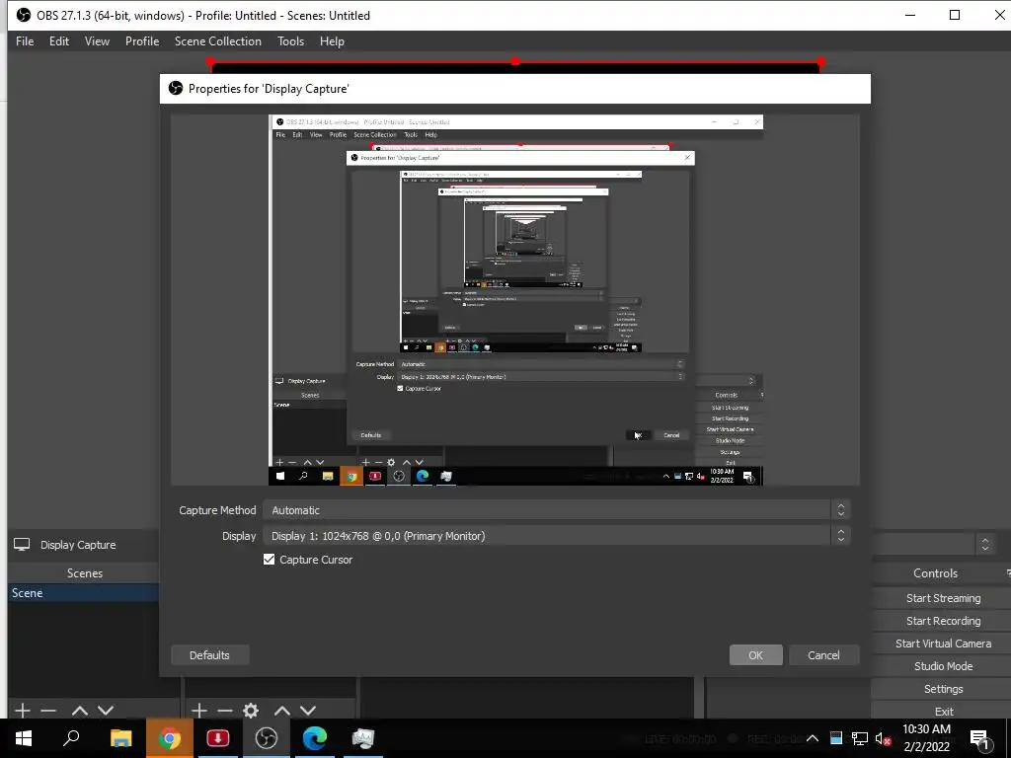Click the Defaults button
Image resolution: width=1011 pixels, height=758 pixels.
tap(209, 655)
